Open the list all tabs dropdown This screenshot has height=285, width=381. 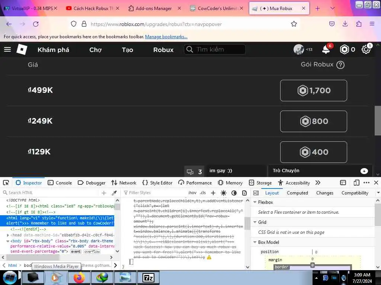coord(333,8)
